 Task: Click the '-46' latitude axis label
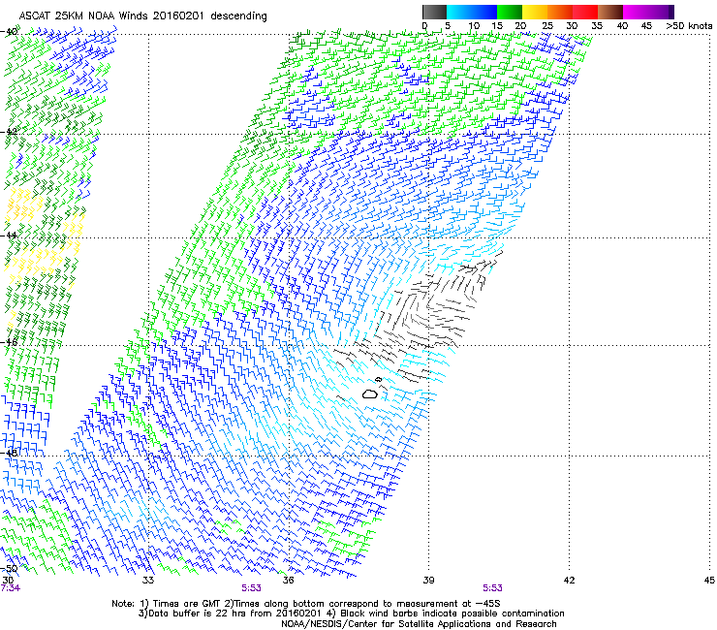pyautogui.click(x=10, y=342)
